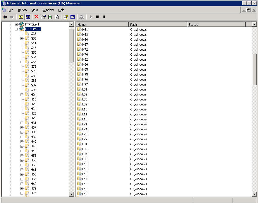Expand the H74 folder in tree
This screenshot has height=203, width=258.
pyautogui.click(x=22, y=193)
